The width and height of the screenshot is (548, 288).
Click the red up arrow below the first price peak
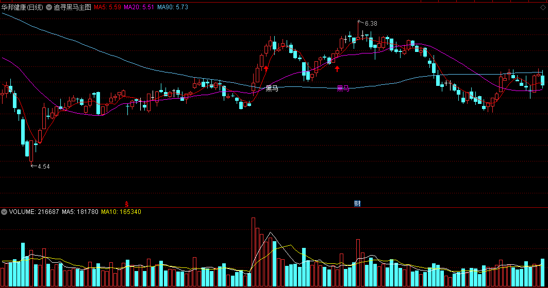click(267, 69)
